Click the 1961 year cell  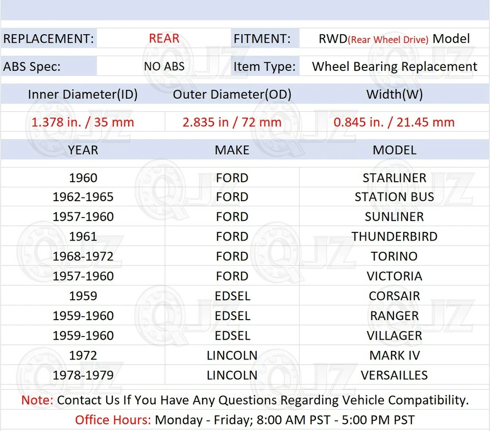tap(83, 236)
